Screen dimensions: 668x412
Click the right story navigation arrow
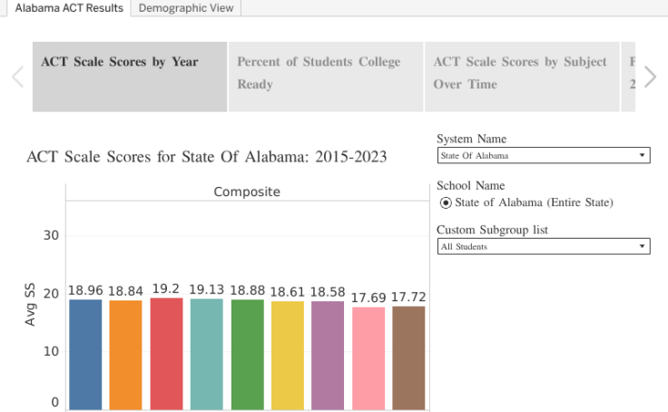click(650, 77)
